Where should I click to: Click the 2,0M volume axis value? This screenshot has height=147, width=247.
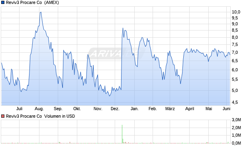236,128
